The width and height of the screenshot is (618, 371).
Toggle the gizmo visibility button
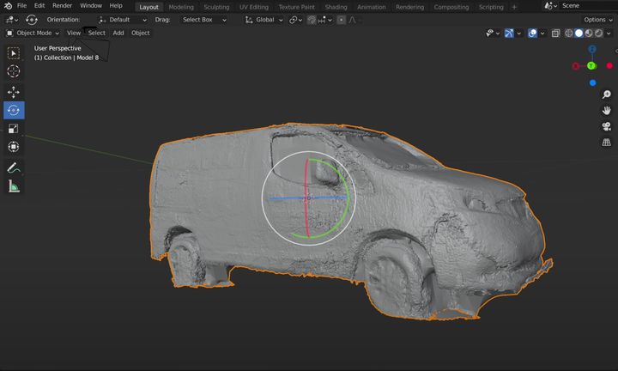(511, 33)
